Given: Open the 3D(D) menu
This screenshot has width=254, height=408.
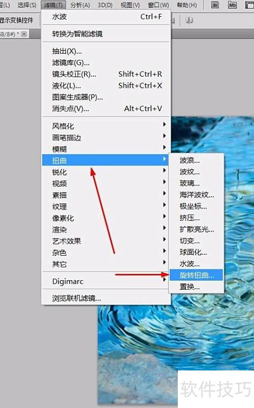Looking at the screenshot, I should (x=105, y=5).
